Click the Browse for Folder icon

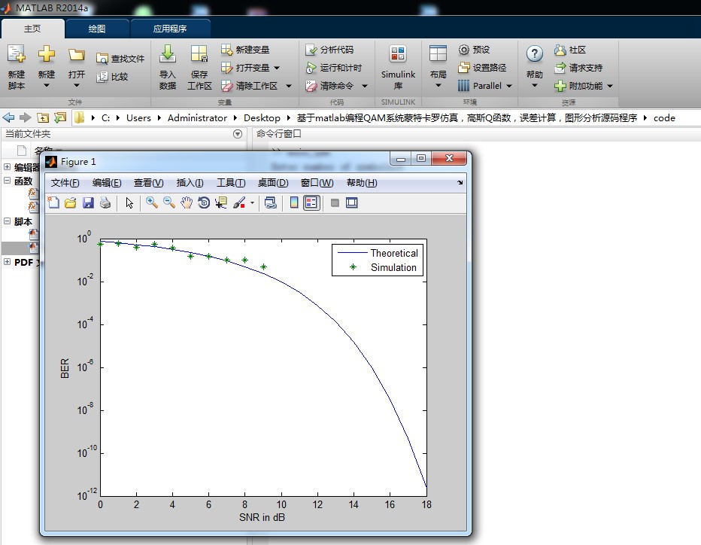tap(60, 117)
